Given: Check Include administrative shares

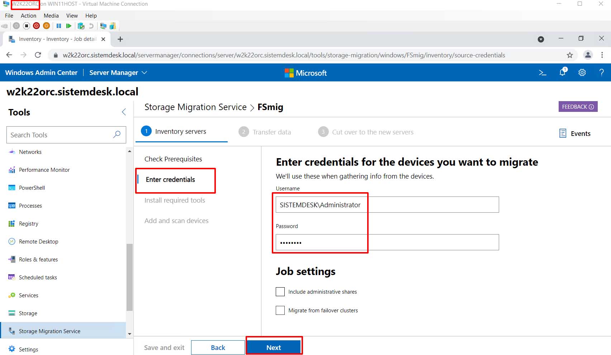Looking at the screenshot, I should (280, 292).
